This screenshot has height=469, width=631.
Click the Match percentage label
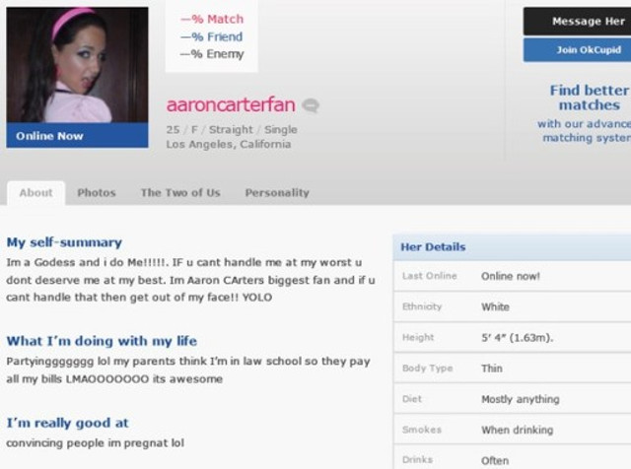coord(211,19)
